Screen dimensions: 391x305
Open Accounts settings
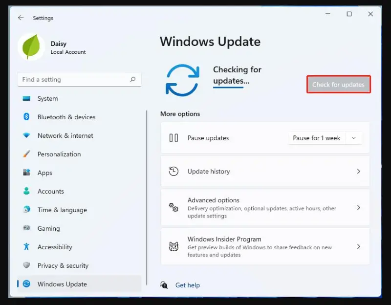pyautogui.click(x=79, y=191)
